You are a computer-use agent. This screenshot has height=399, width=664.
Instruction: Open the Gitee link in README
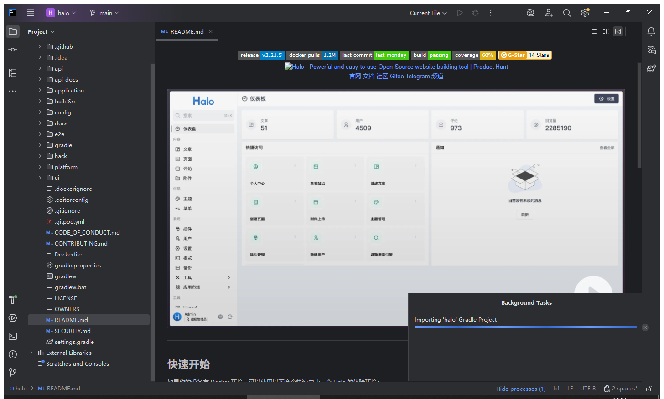pos(397,76)
